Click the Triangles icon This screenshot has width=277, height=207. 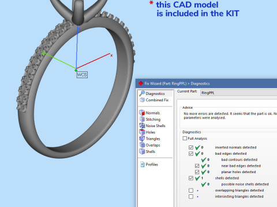[x=142, y=139]
